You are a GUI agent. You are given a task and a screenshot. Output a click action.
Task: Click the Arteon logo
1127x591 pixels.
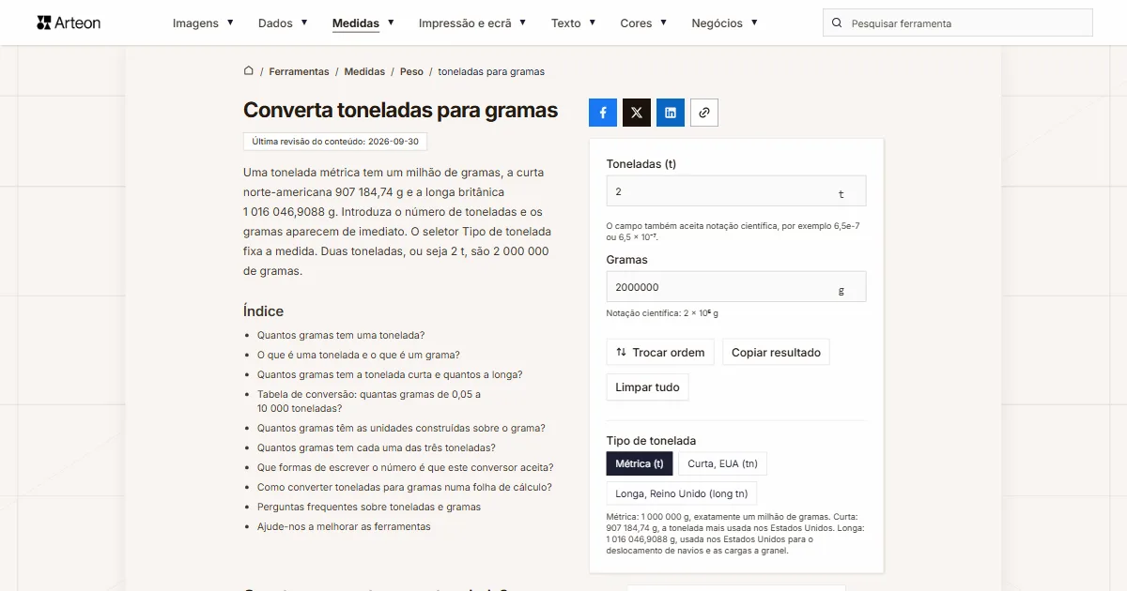tap(69, 23)
